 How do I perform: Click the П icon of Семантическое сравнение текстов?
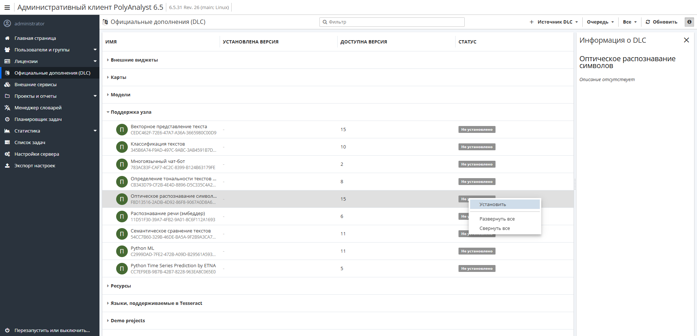(x=122, y=234)
